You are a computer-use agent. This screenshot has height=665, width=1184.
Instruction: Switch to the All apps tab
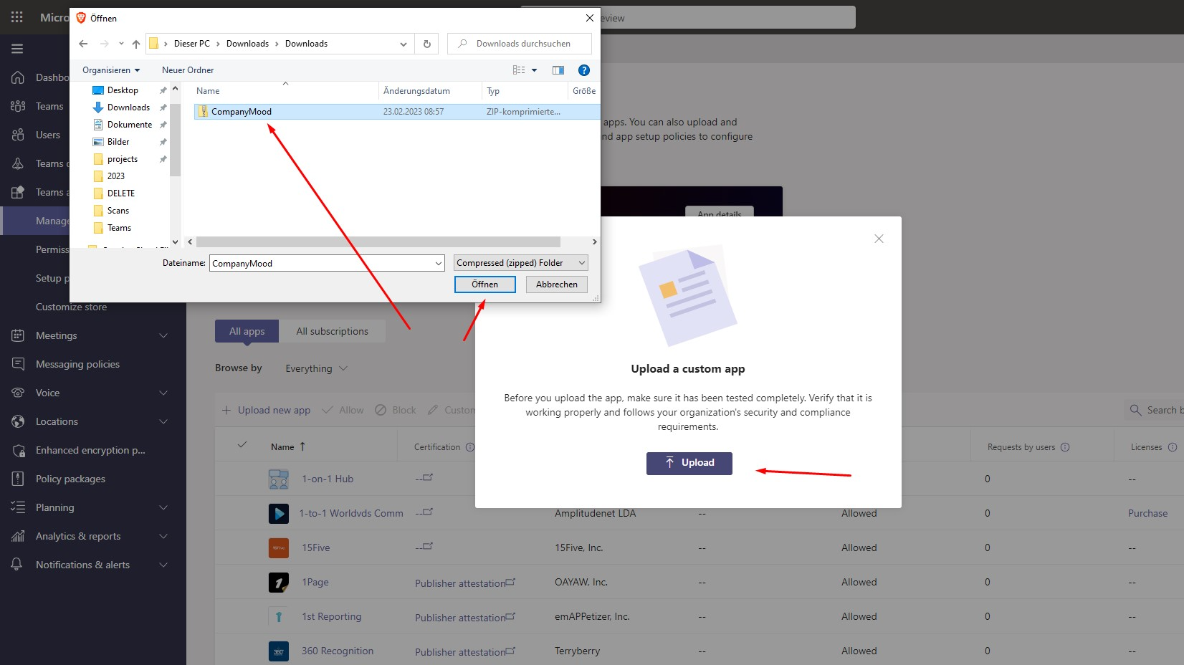(x=247, y=331)
